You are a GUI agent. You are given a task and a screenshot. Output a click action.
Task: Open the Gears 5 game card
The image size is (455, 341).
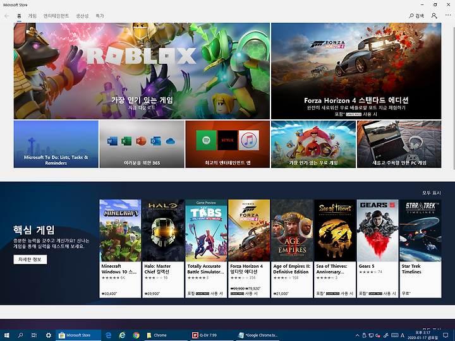[x=377, y=249]
